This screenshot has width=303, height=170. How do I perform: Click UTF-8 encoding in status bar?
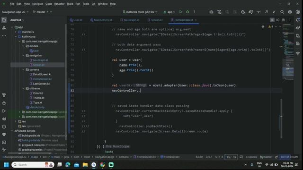click(x=219, y=157)
